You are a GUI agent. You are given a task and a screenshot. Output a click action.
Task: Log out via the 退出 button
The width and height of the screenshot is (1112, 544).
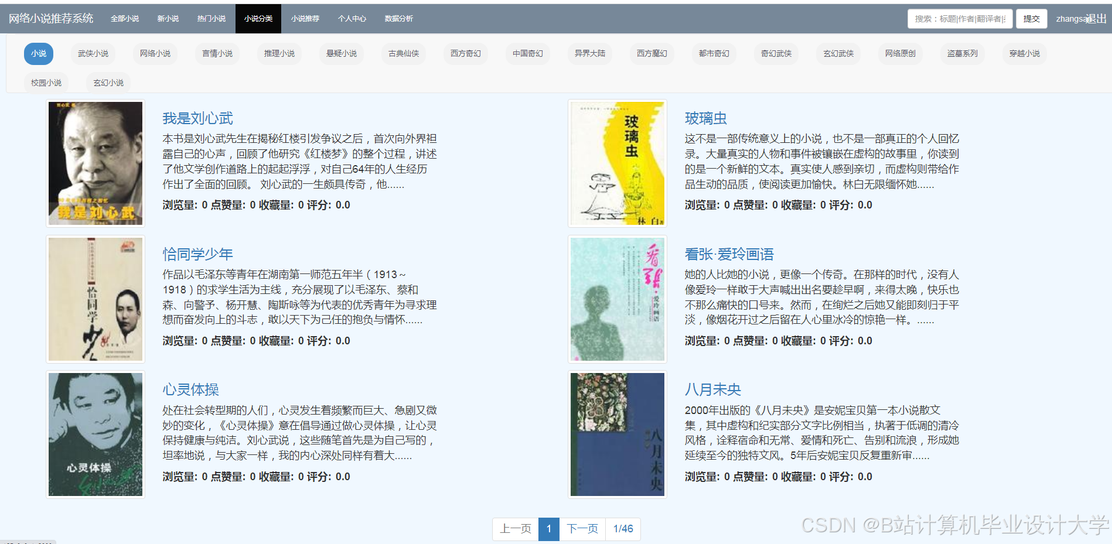click(x=1095, y=18)
